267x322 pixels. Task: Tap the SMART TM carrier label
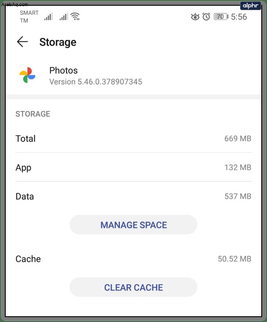tap(29, 17)
